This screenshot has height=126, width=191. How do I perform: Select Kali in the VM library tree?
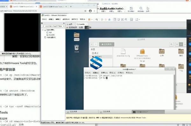(x=50, y=32)
